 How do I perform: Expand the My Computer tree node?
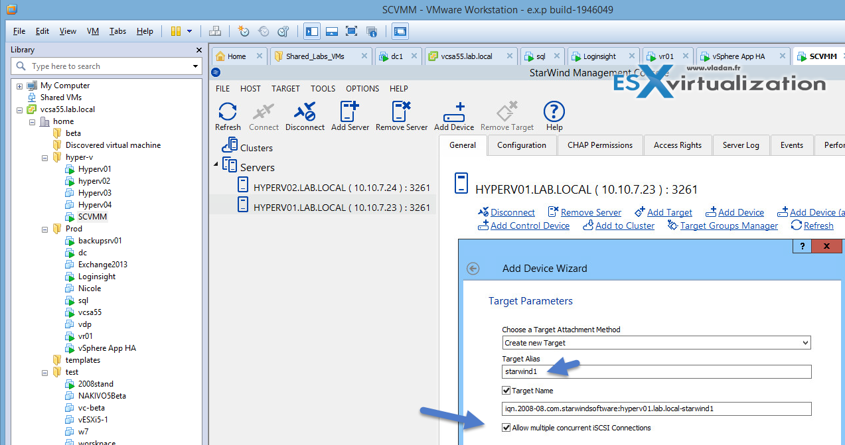[19, 86]
